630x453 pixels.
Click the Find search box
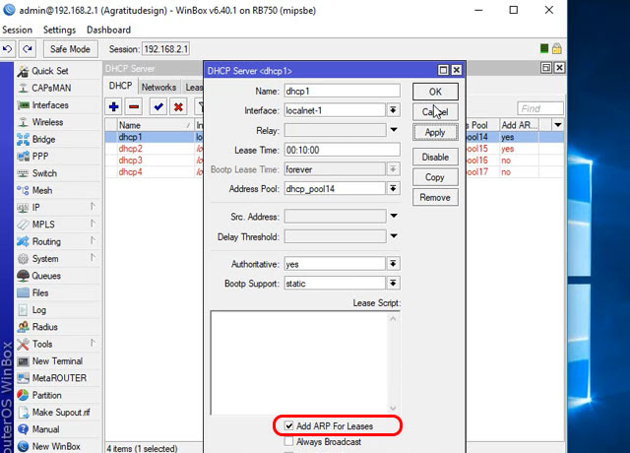(x=540, y=108)
